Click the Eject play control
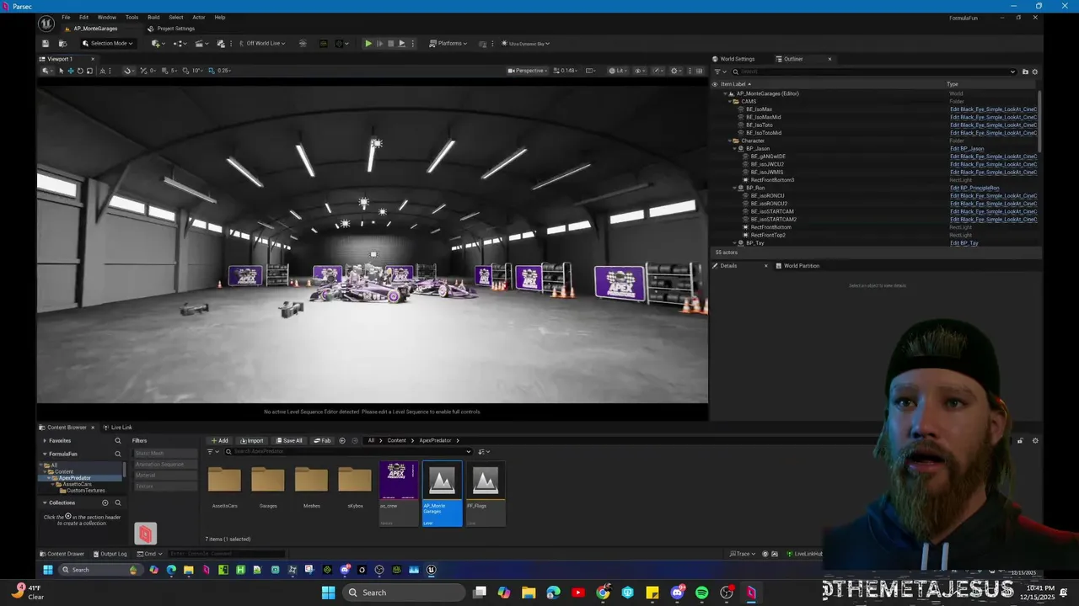This screenshot has width=1079, height=606. (401, 44)
